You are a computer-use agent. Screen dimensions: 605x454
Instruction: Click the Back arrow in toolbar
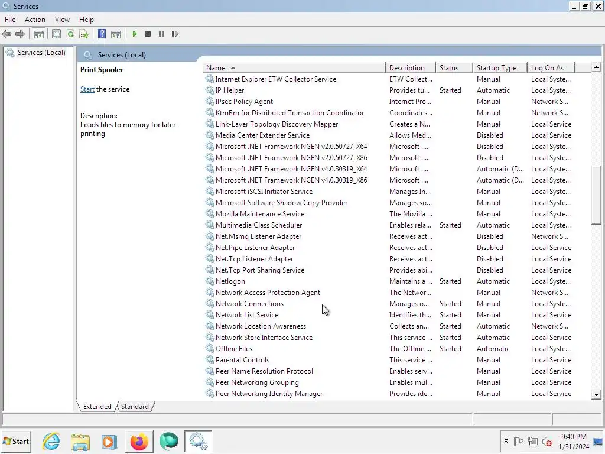coord(6,34)
